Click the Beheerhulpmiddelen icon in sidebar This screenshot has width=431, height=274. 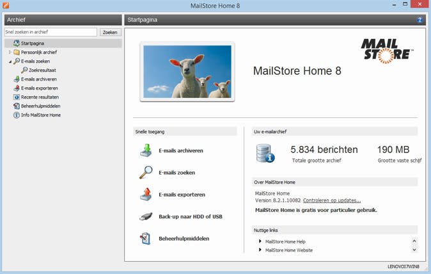(17, 106)
